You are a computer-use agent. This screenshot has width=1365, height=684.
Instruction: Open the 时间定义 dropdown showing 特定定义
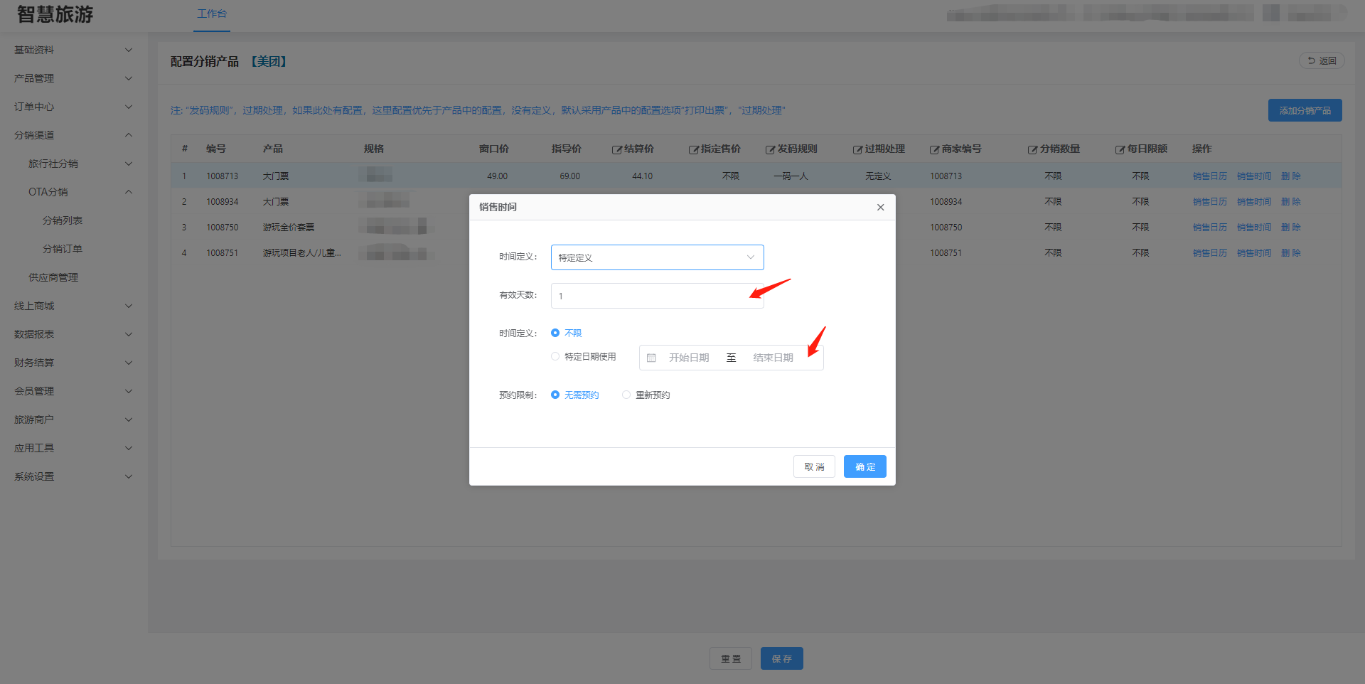(657, 257)
